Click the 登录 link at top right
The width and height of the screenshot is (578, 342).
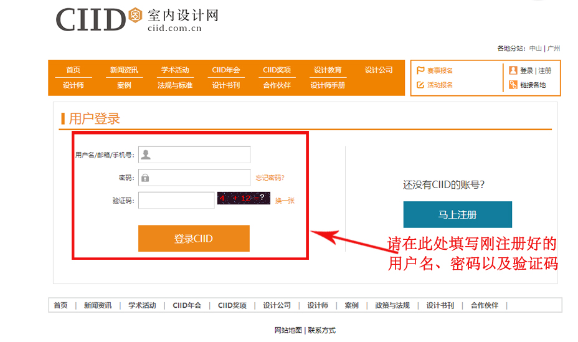(x=526, y=70)
